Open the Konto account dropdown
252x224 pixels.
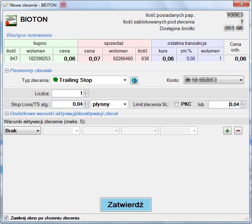(x=214, y=80)
